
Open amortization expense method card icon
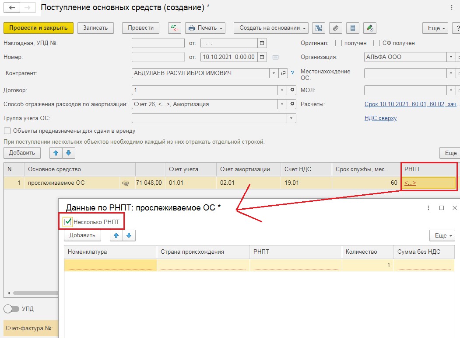(x=291, y=104)
